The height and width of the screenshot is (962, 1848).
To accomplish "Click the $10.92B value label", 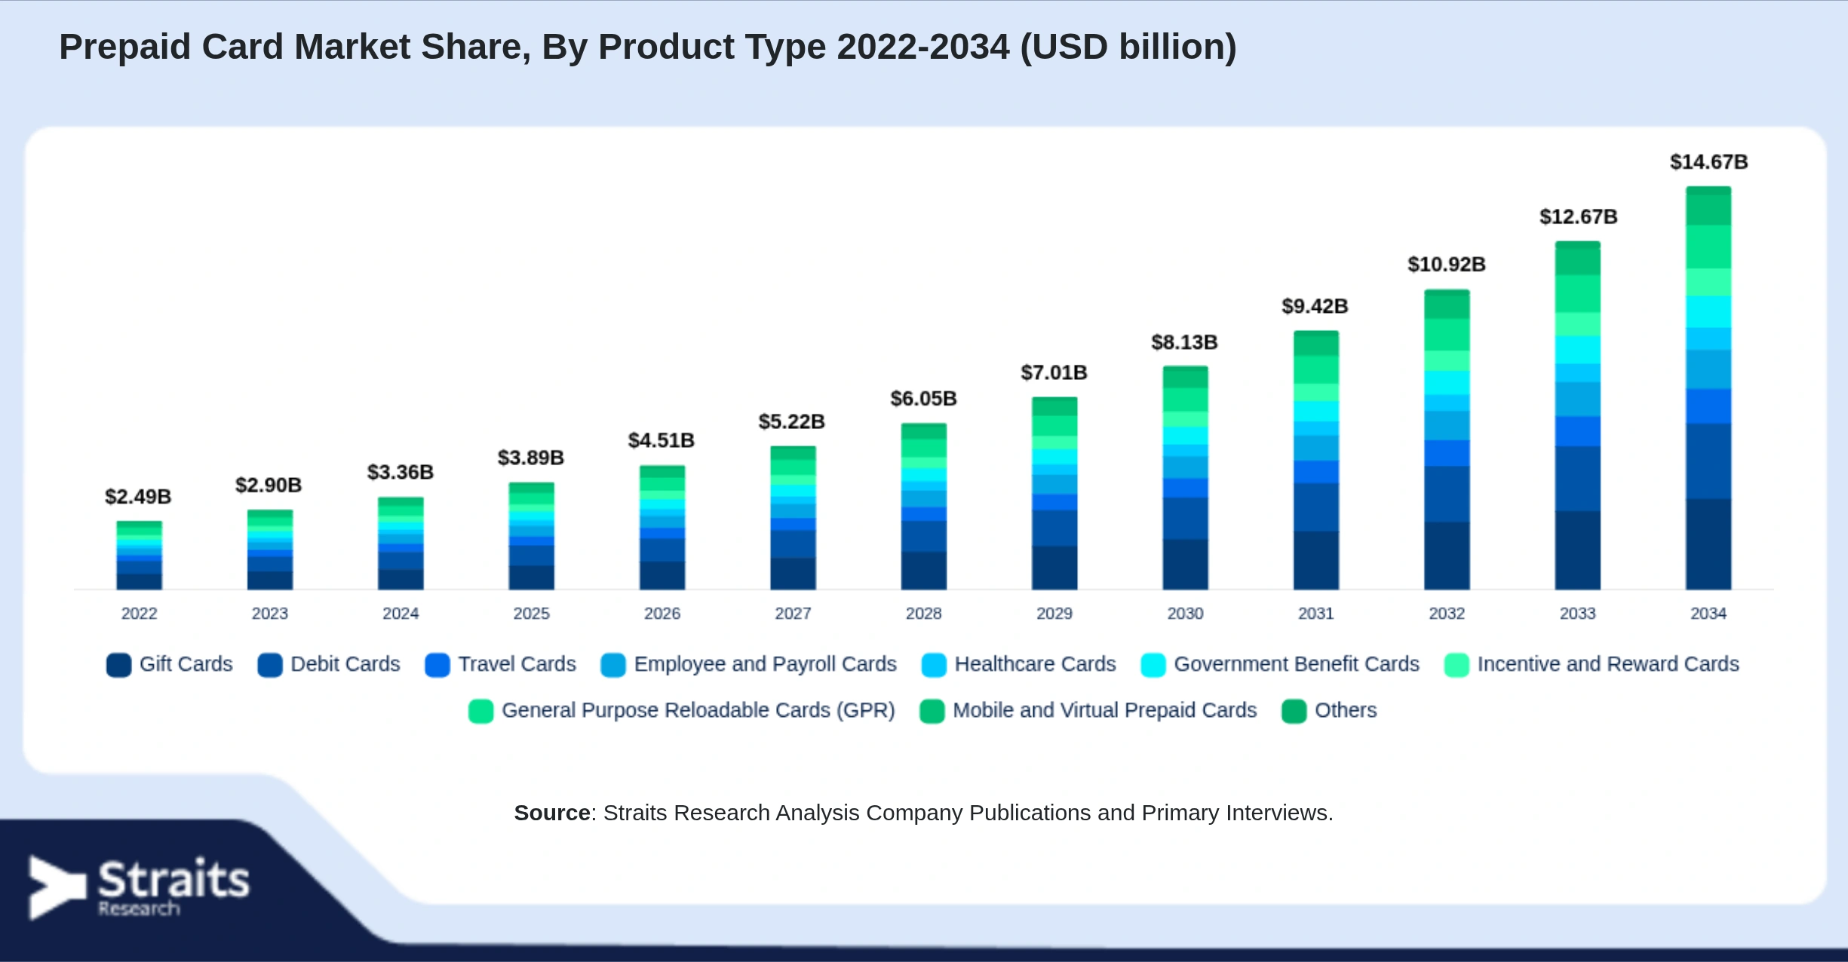I will [1447, 265].
